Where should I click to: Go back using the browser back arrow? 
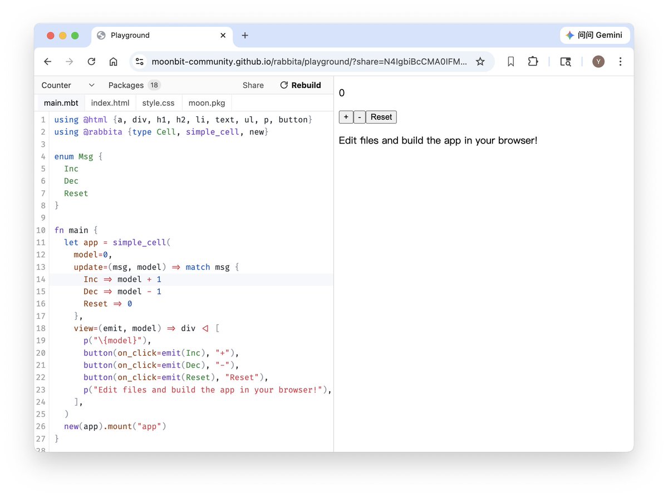pyautogui.click(x=48, y=62)
